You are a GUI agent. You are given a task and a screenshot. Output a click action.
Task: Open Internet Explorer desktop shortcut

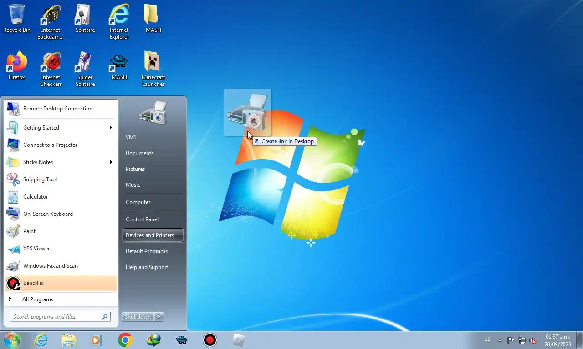pyautogui.click(x=119, y=22)
